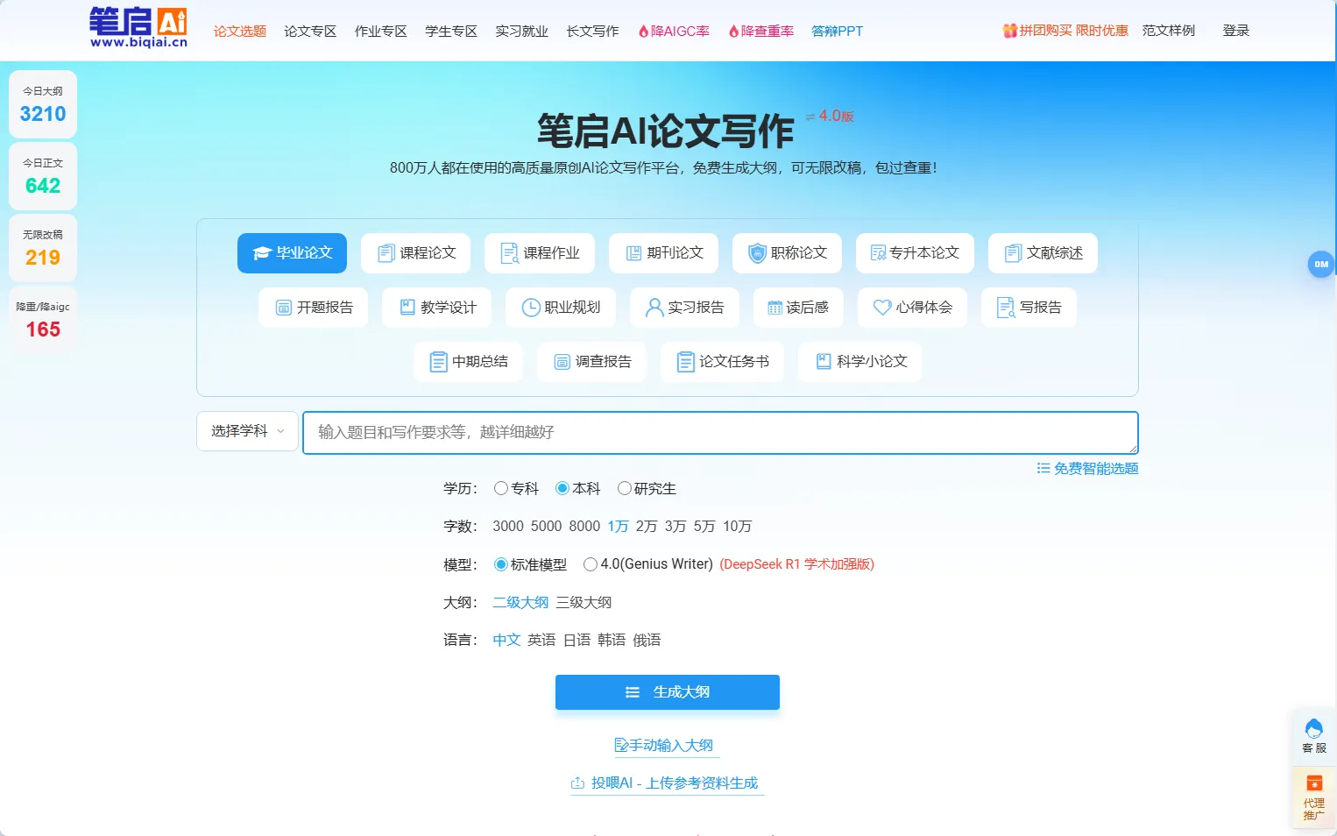Set word count to 2万
Image resolution: width=1337 pixels, height=836 pixels.
[647, 527]
